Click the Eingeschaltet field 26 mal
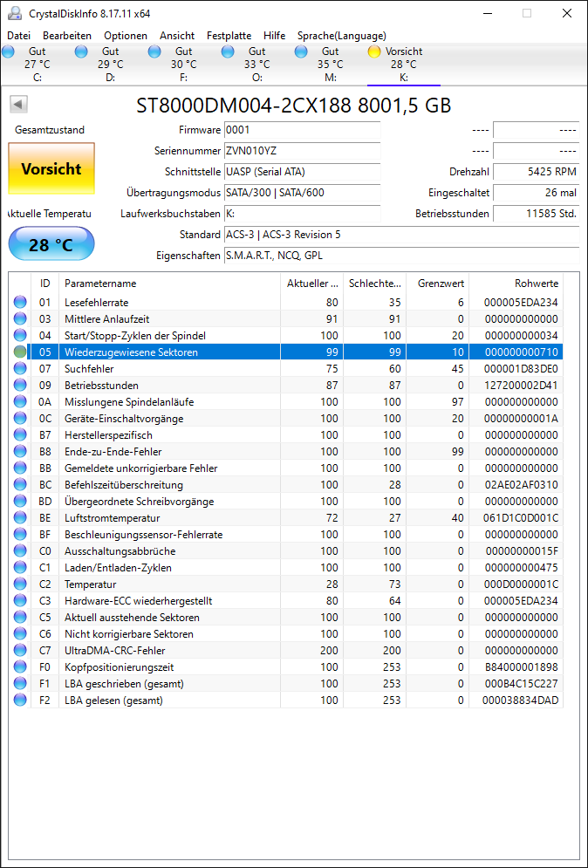 tap(537, 193)
